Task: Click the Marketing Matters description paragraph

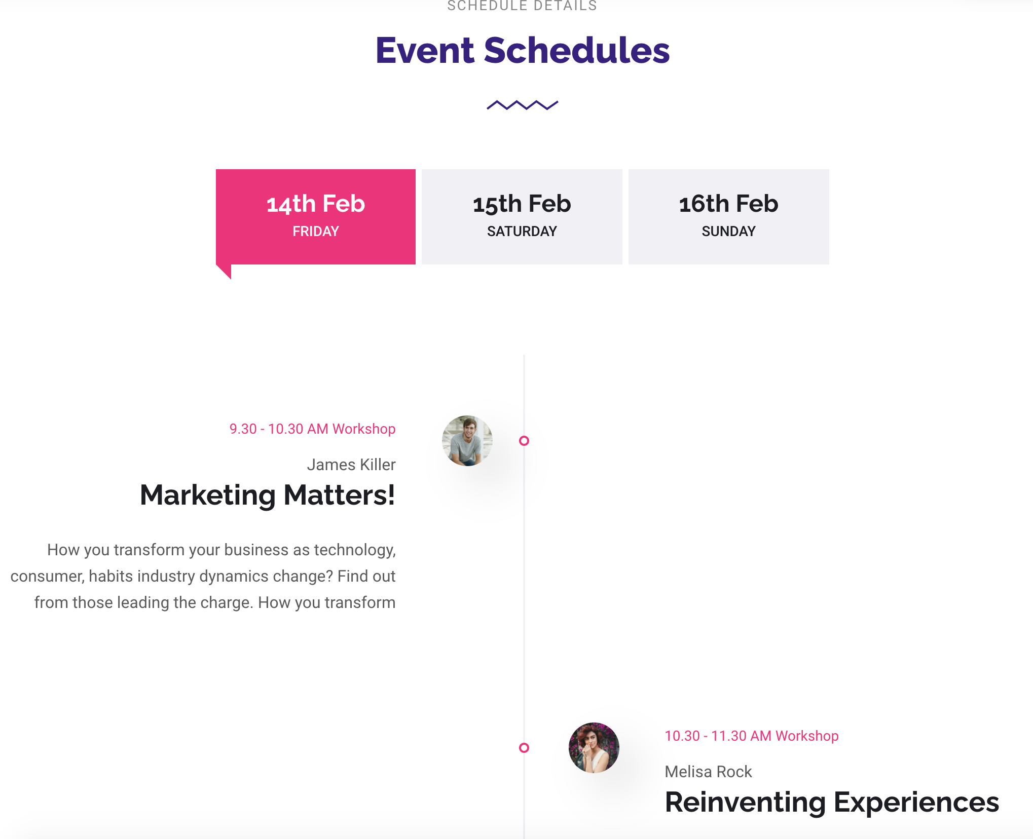Action: pyautogui.click(x=203, y=576)
